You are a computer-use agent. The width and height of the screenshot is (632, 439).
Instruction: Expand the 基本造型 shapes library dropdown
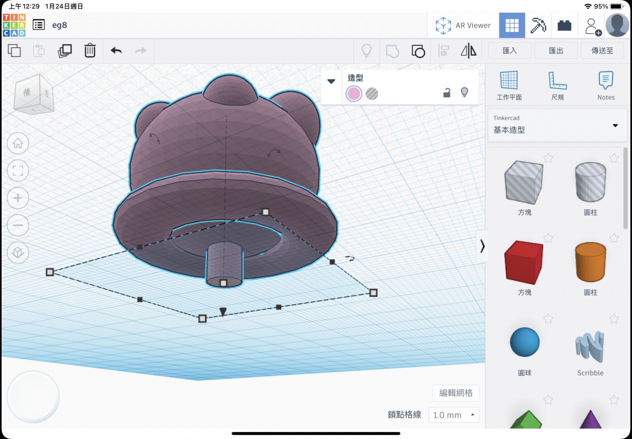tap(557, 125)
